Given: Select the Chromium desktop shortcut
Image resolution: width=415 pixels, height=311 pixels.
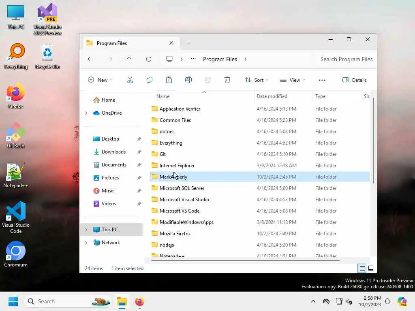Looking at the screenshot, I should pyautogui.click(x=16, y=254).
